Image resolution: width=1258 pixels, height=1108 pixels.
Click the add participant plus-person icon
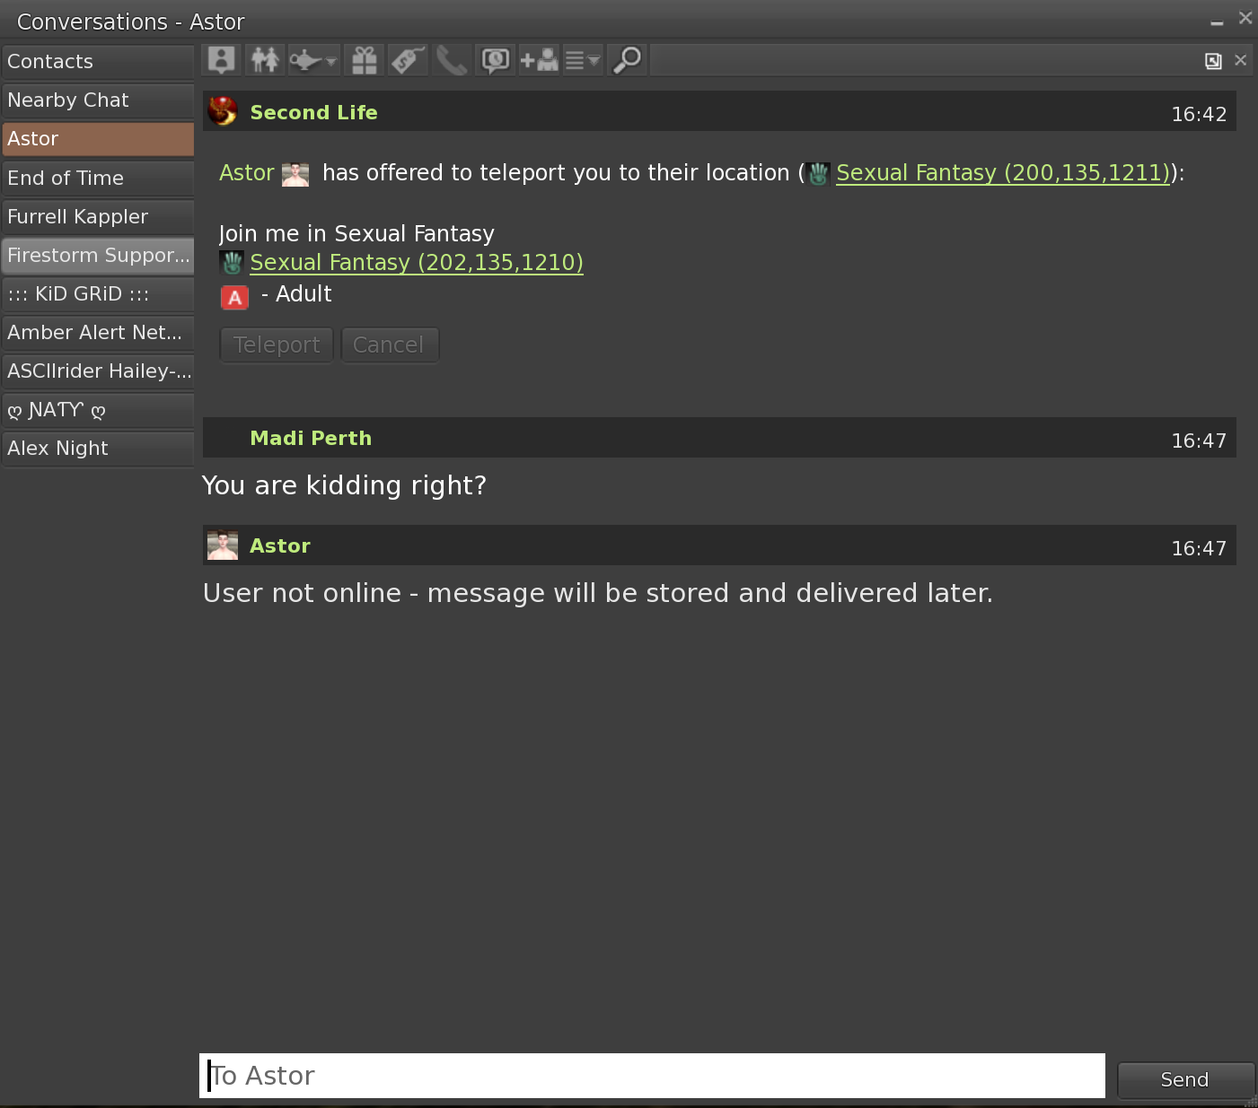[539, 60]
